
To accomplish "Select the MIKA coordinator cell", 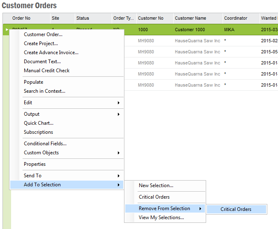I will click(230, 30).
